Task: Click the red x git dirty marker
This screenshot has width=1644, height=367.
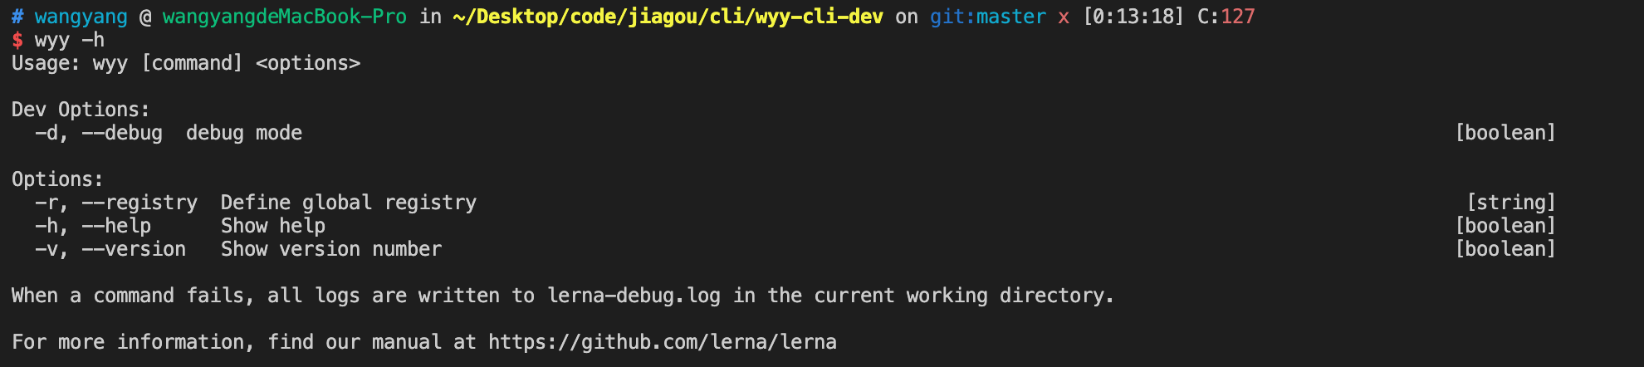Action: pyautogui.click(x=1064, y=17)
